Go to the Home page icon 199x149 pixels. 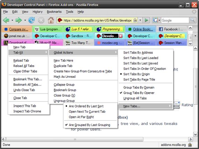(51, 20)
